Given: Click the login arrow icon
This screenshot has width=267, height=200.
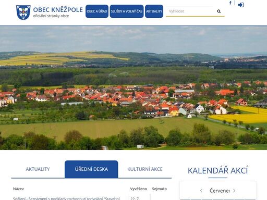Looking at the screenshot, I should 241,5.
